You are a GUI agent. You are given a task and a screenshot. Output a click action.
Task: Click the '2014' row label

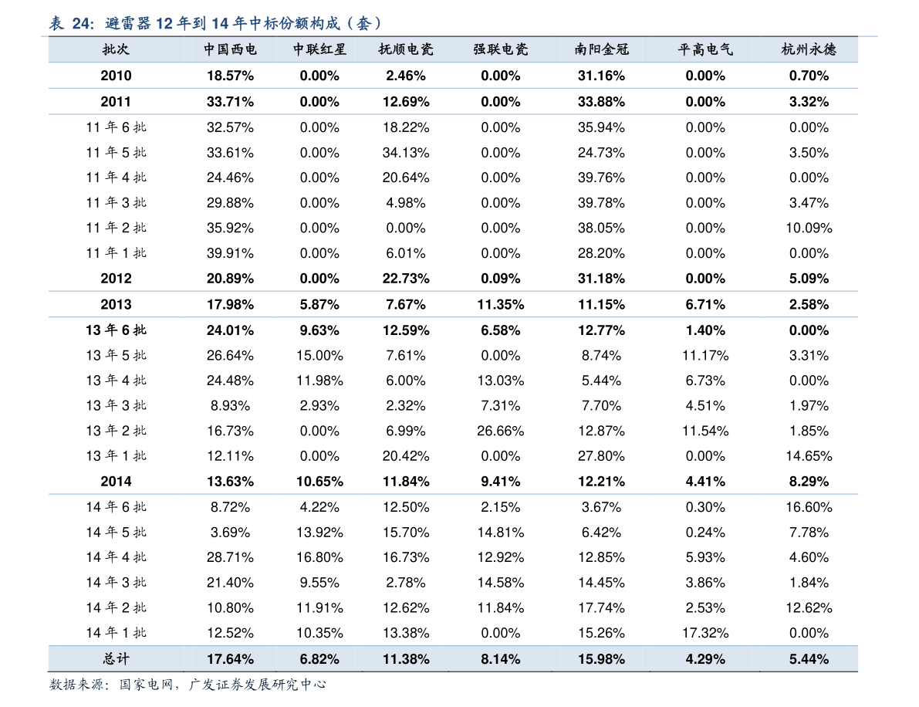click(x=116, y=482)
